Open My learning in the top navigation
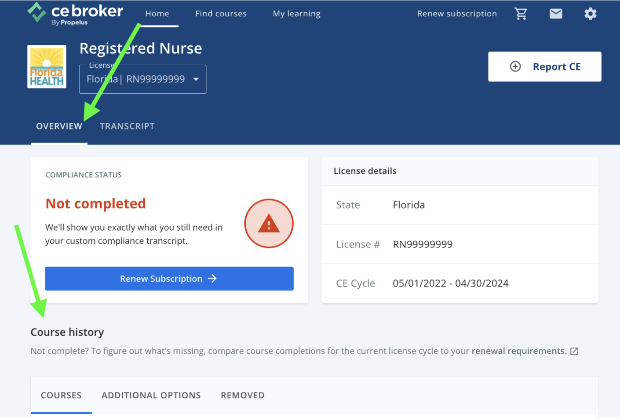The width and height of the screenshot is (620, 419). (296, 14)
